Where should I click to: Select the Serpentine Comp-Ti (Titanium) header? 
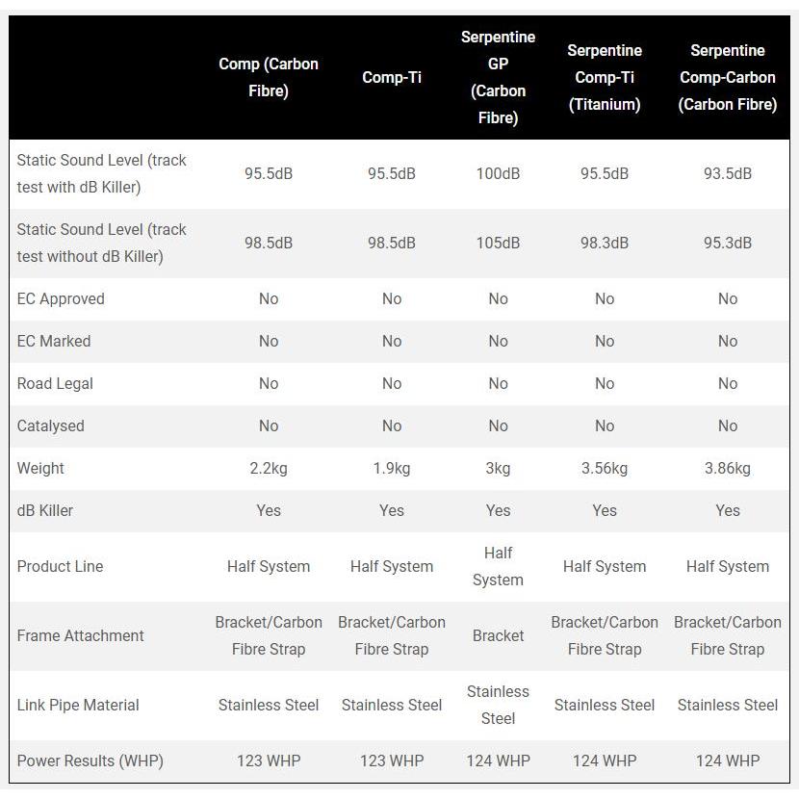pos(605,77)
